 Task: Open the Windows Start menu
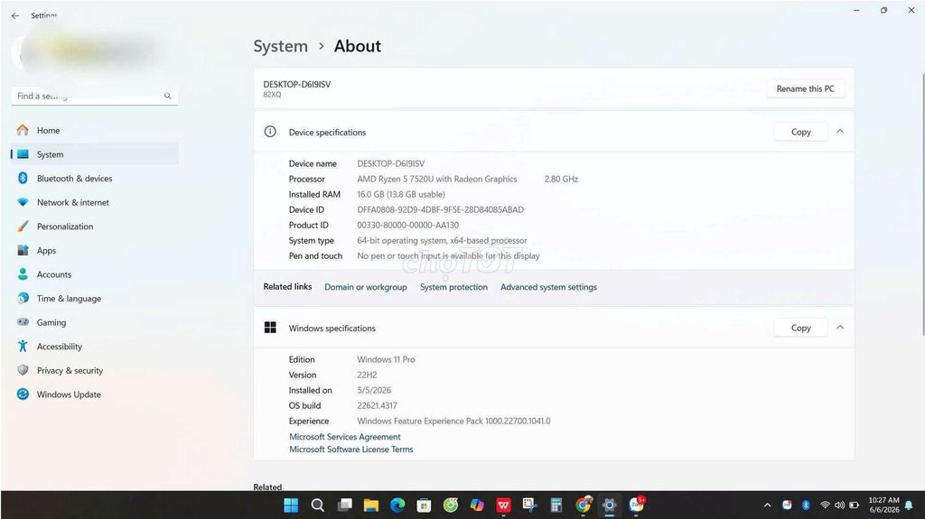291,505
